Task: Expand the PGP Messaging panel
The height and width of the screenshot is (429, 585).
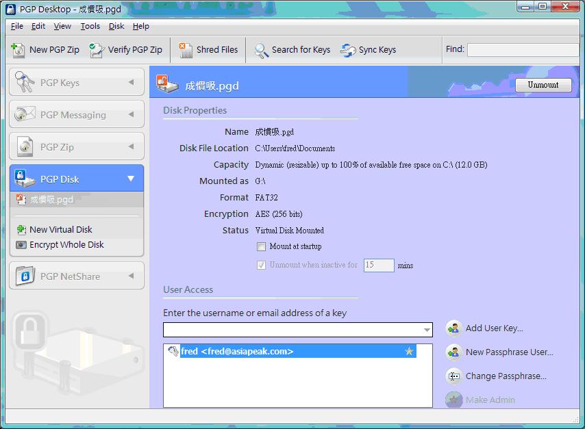Action: tap(131, 115)
